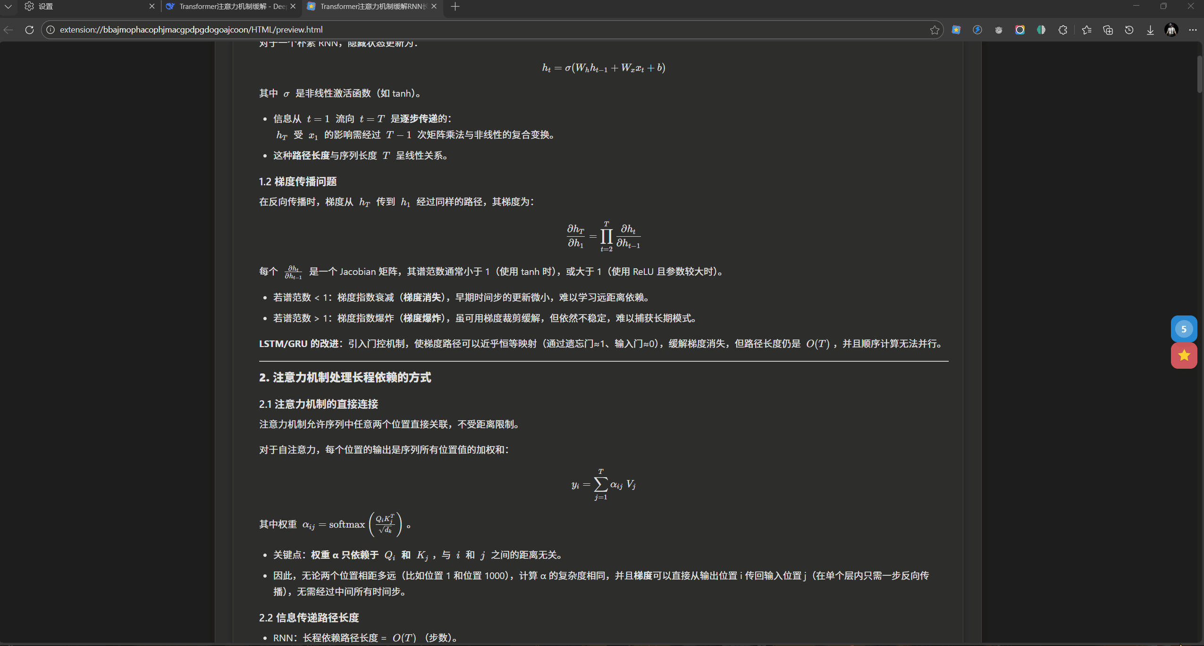
Task: Open the favorites list icon
Action: click(x=1087, y=30)
